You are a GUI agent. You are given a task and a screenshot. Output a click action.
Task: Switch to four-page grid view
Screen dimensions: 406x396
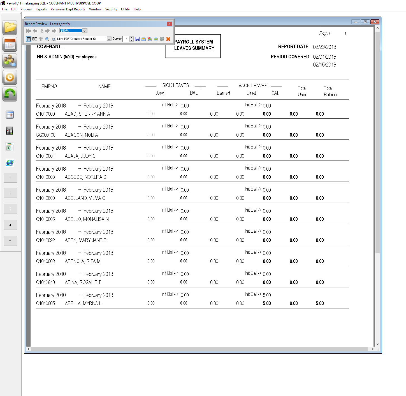[x=41, y=39]
